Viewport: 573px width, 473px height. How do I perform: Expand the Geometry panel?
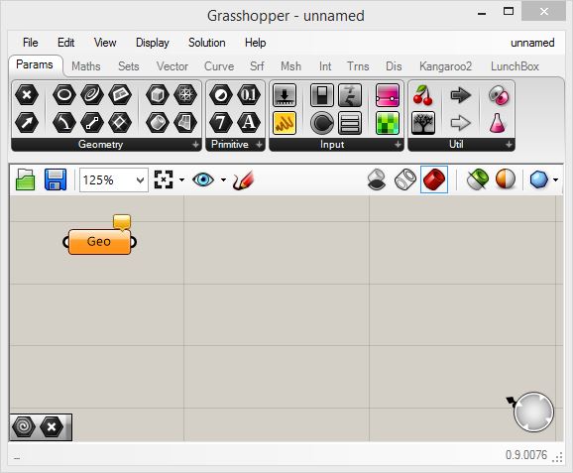(x=196, y=145)
